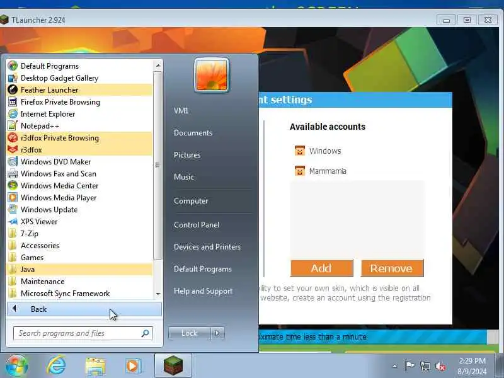The height and width of the screenshot is (378, 504).
Task: Expand the Java folder
Action: (79, 270)
